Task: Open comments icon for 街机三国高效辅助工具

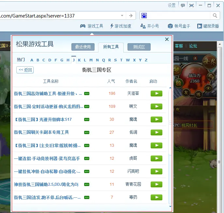Action: (x=87, y=94)
